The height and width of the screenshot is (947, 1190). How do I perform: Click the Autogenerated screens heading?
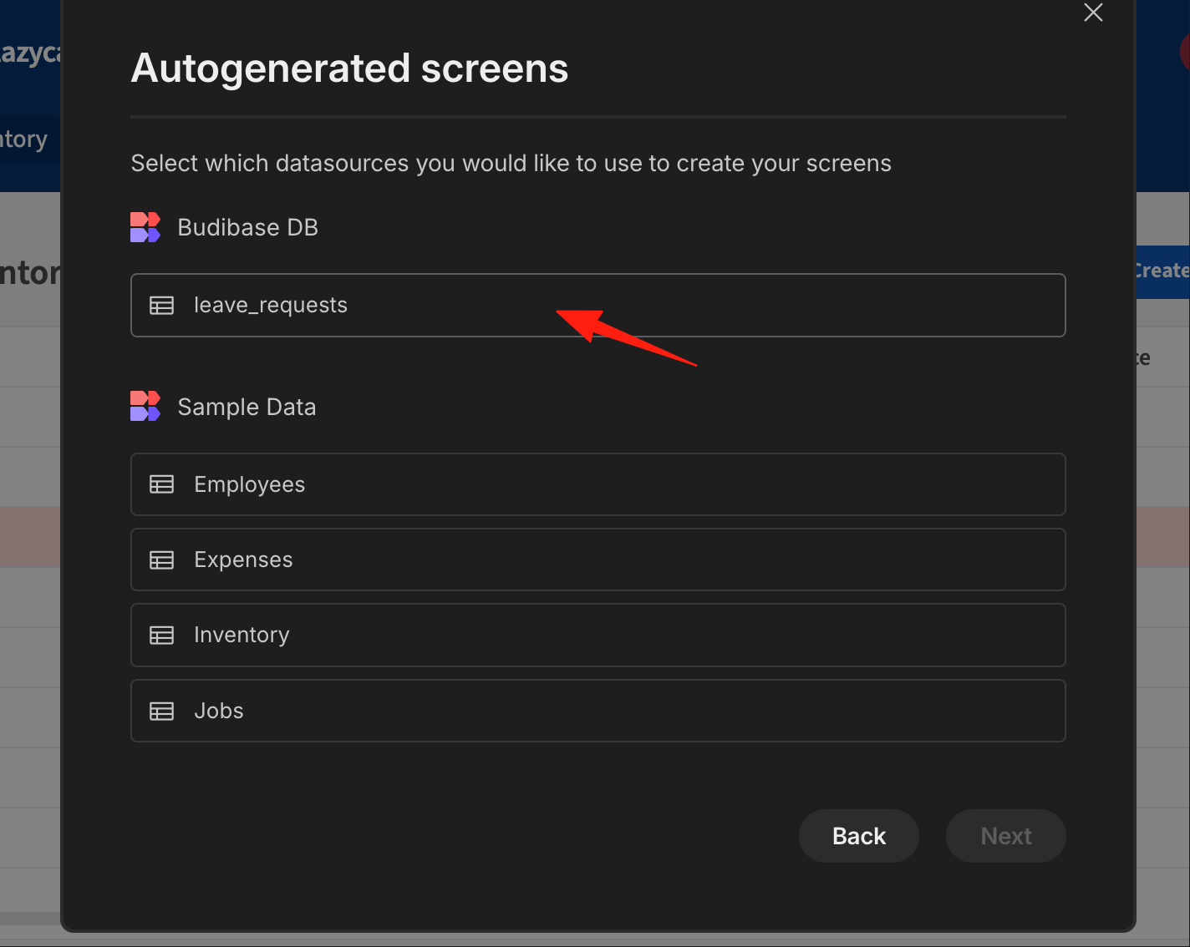click(x=349, y=68)
